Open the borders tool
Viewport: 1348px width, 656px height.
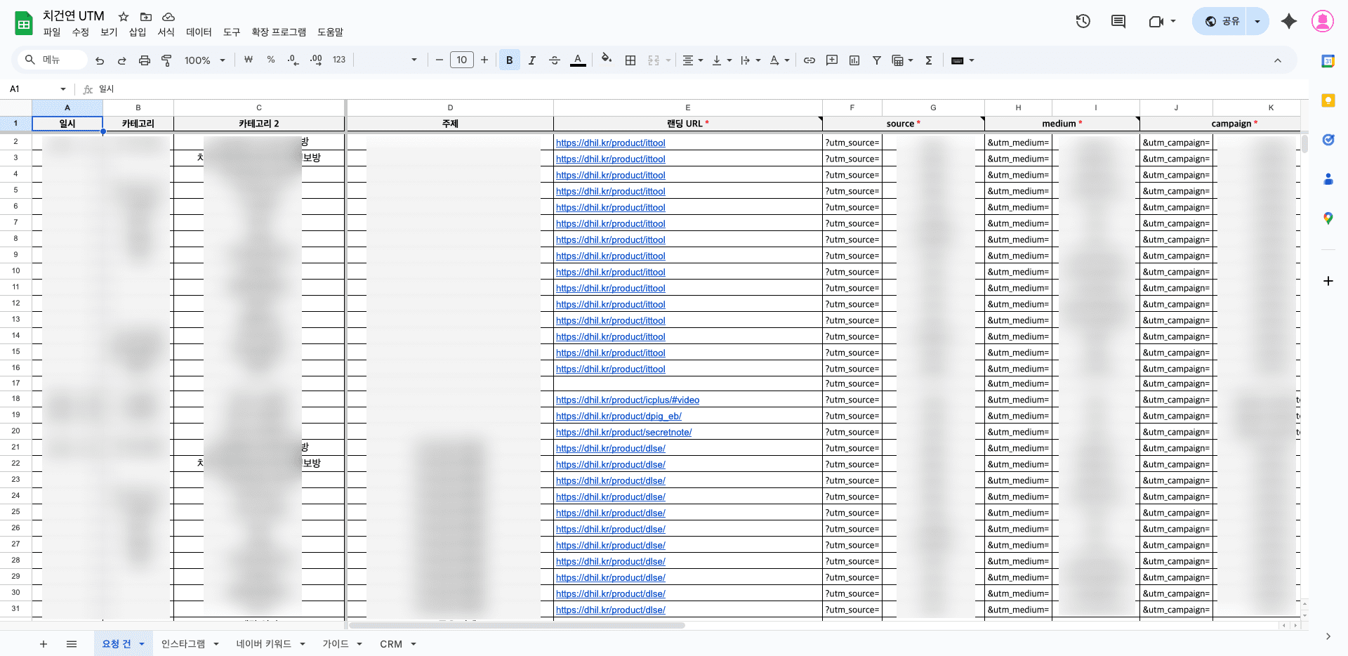click(630, 60)
